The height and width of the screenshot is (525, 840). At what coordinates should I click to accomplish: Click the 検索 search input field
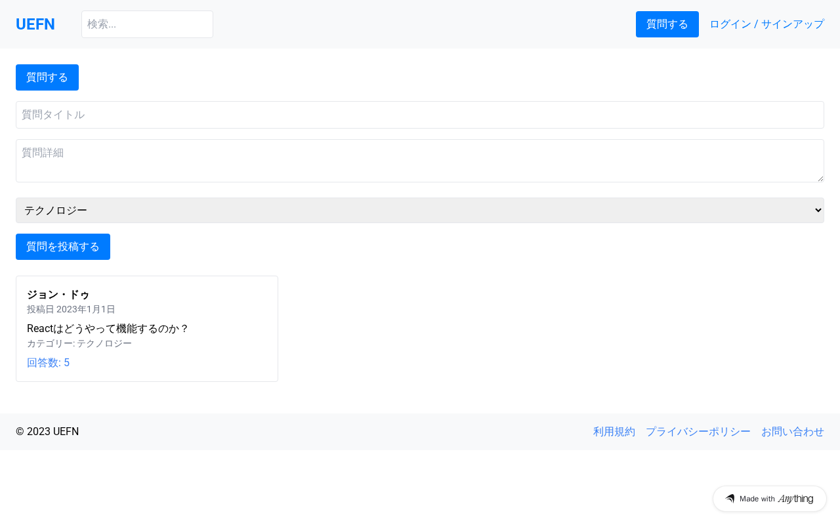point(147,24)
